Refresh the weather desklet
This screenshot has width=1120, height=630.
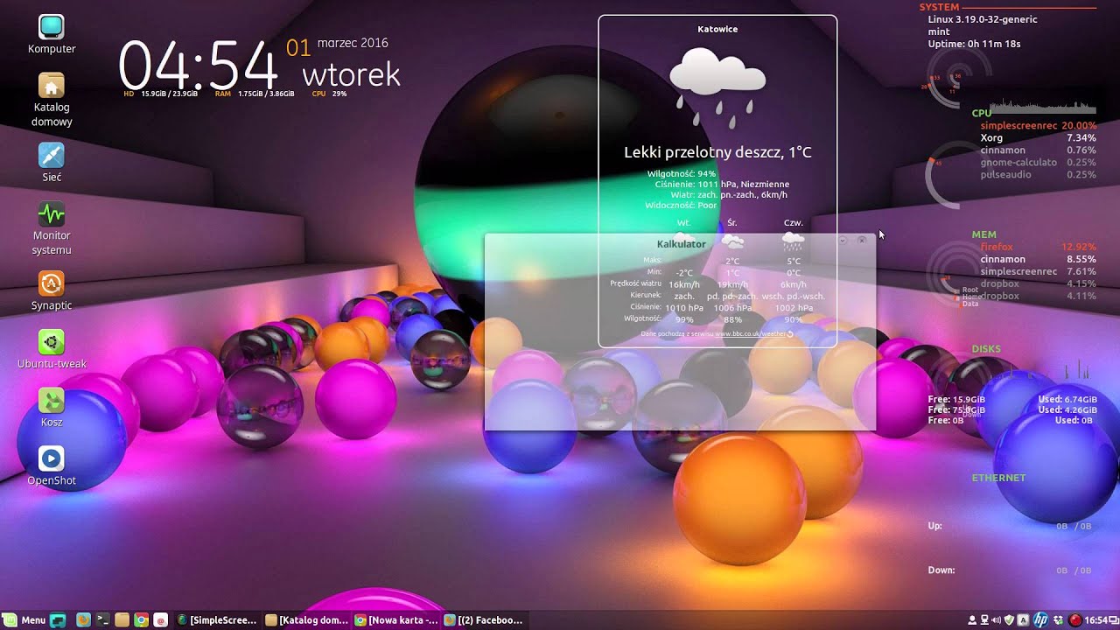coord(790,334)
